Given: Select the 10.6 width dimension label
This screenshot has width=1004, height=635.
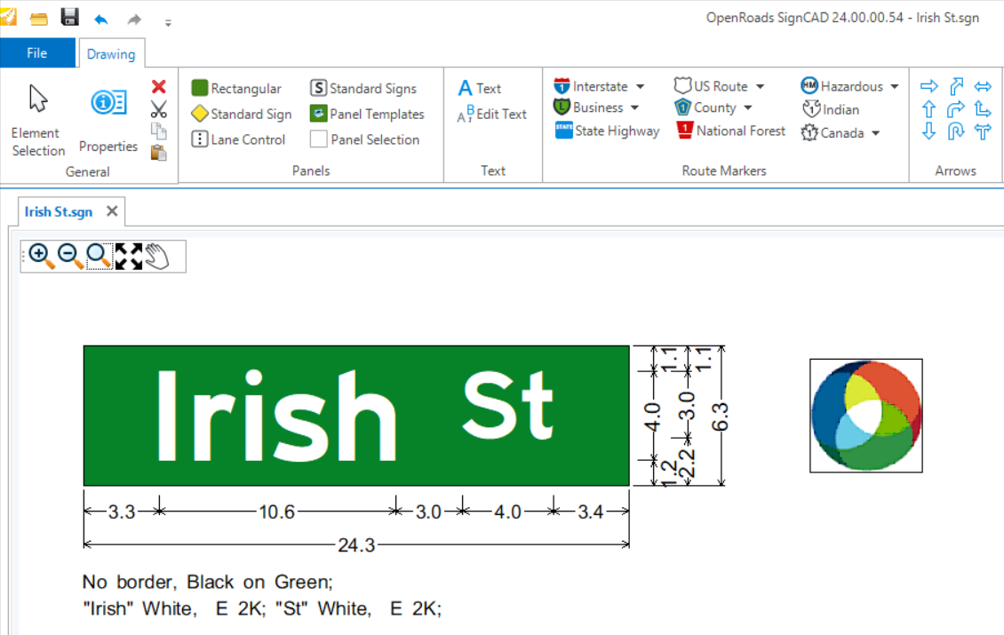Looking at the screenshot, I should click(276, 512).
